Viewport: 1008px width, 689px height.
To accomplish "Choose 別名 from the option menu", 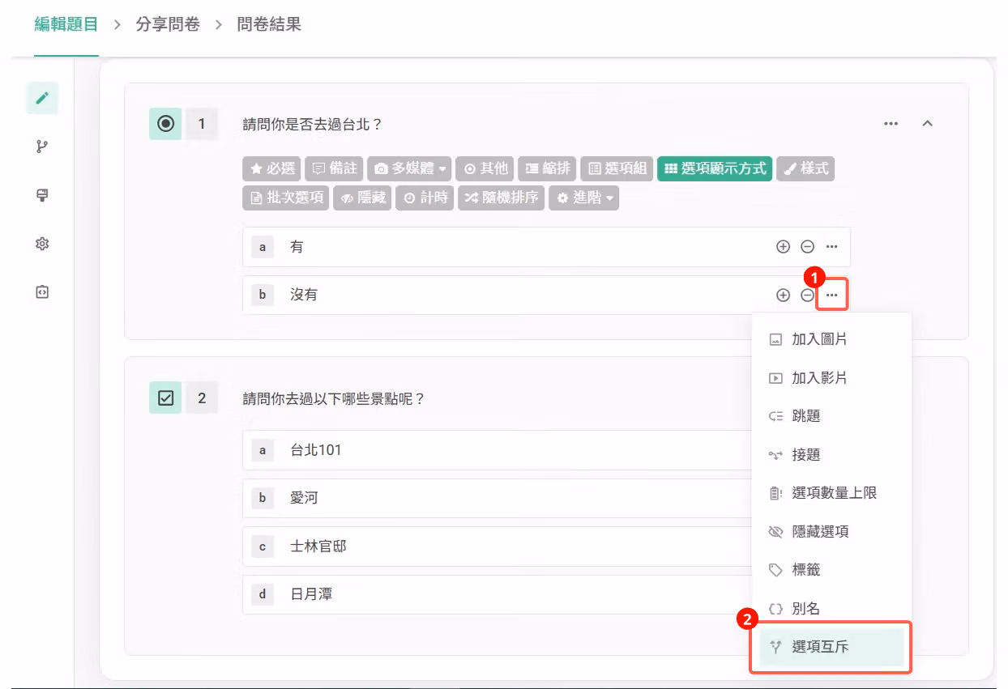I will point(831,609).
